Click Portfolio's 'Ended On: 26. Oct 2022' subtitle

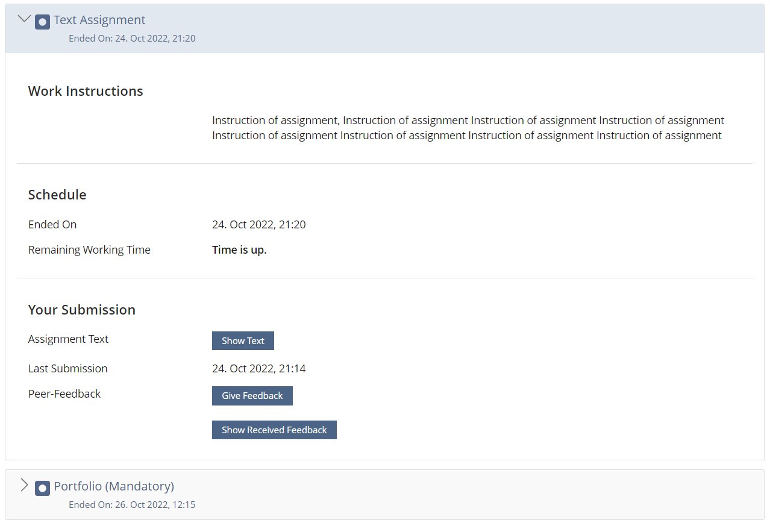(132, 505)
